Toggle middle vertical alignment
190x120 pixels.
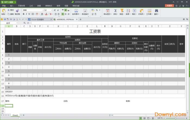(x=66, y=10)
